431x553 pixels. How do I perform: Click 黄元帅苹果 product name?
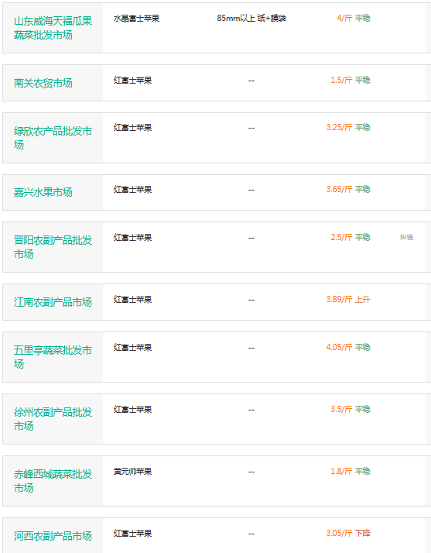pos(132,472)
